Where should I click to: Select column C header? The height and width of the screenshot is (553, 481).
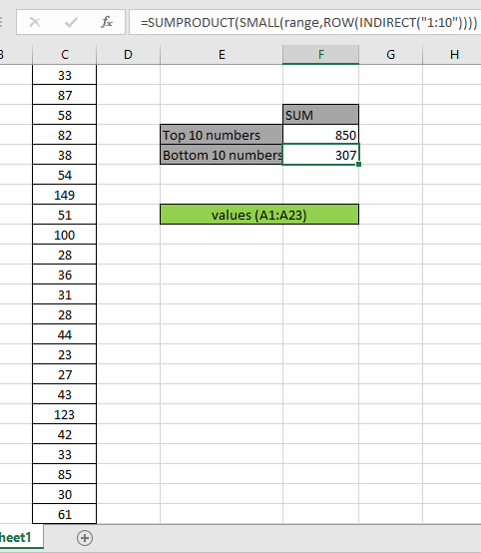point(65,55)
